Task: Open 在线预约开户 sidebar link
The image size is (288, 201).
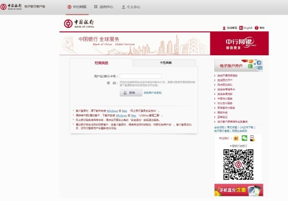Action: (225, 80)
